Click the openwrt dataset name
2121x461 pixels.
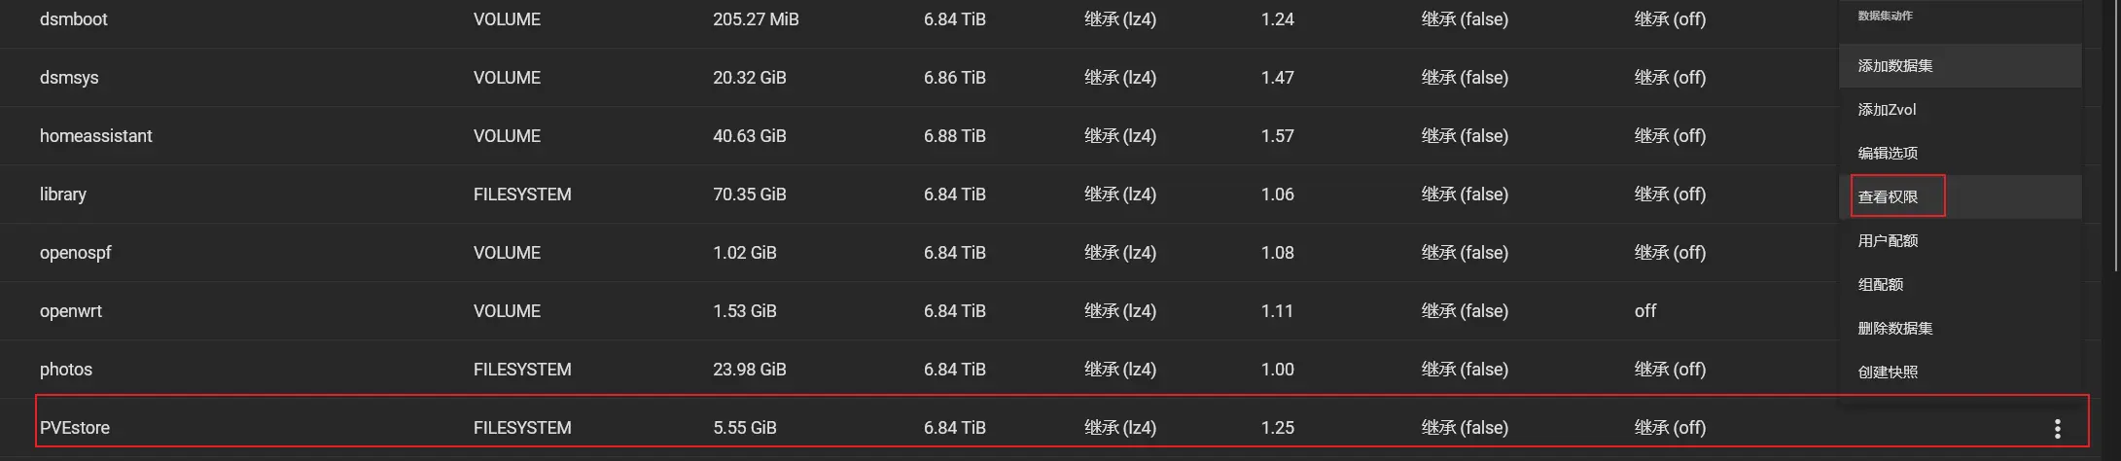[x=71, y=311]
